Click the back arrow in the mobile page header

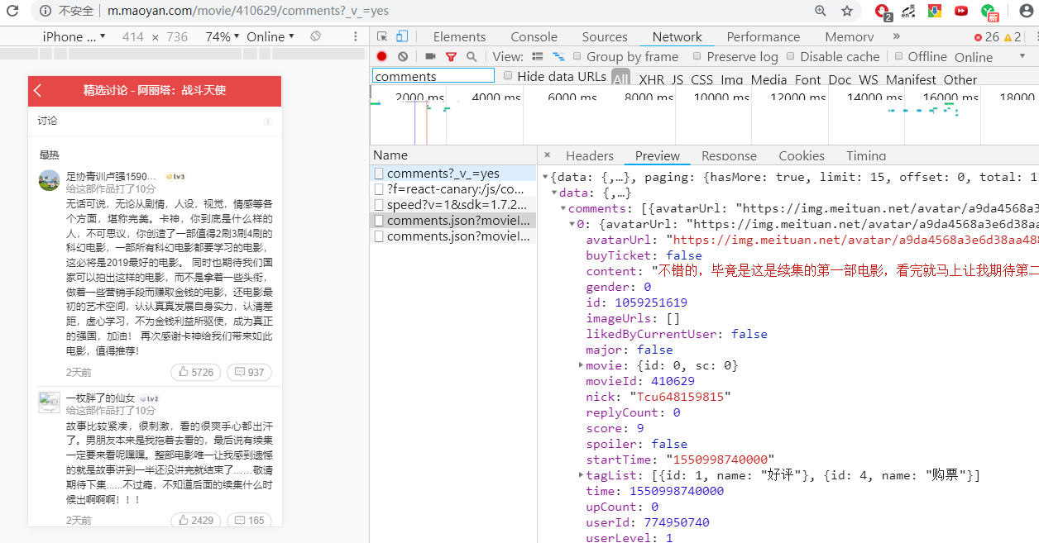[38, 91]
